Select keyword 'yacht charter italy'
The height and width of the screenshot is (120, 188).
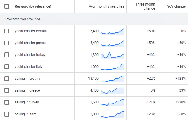click(28, 67)
